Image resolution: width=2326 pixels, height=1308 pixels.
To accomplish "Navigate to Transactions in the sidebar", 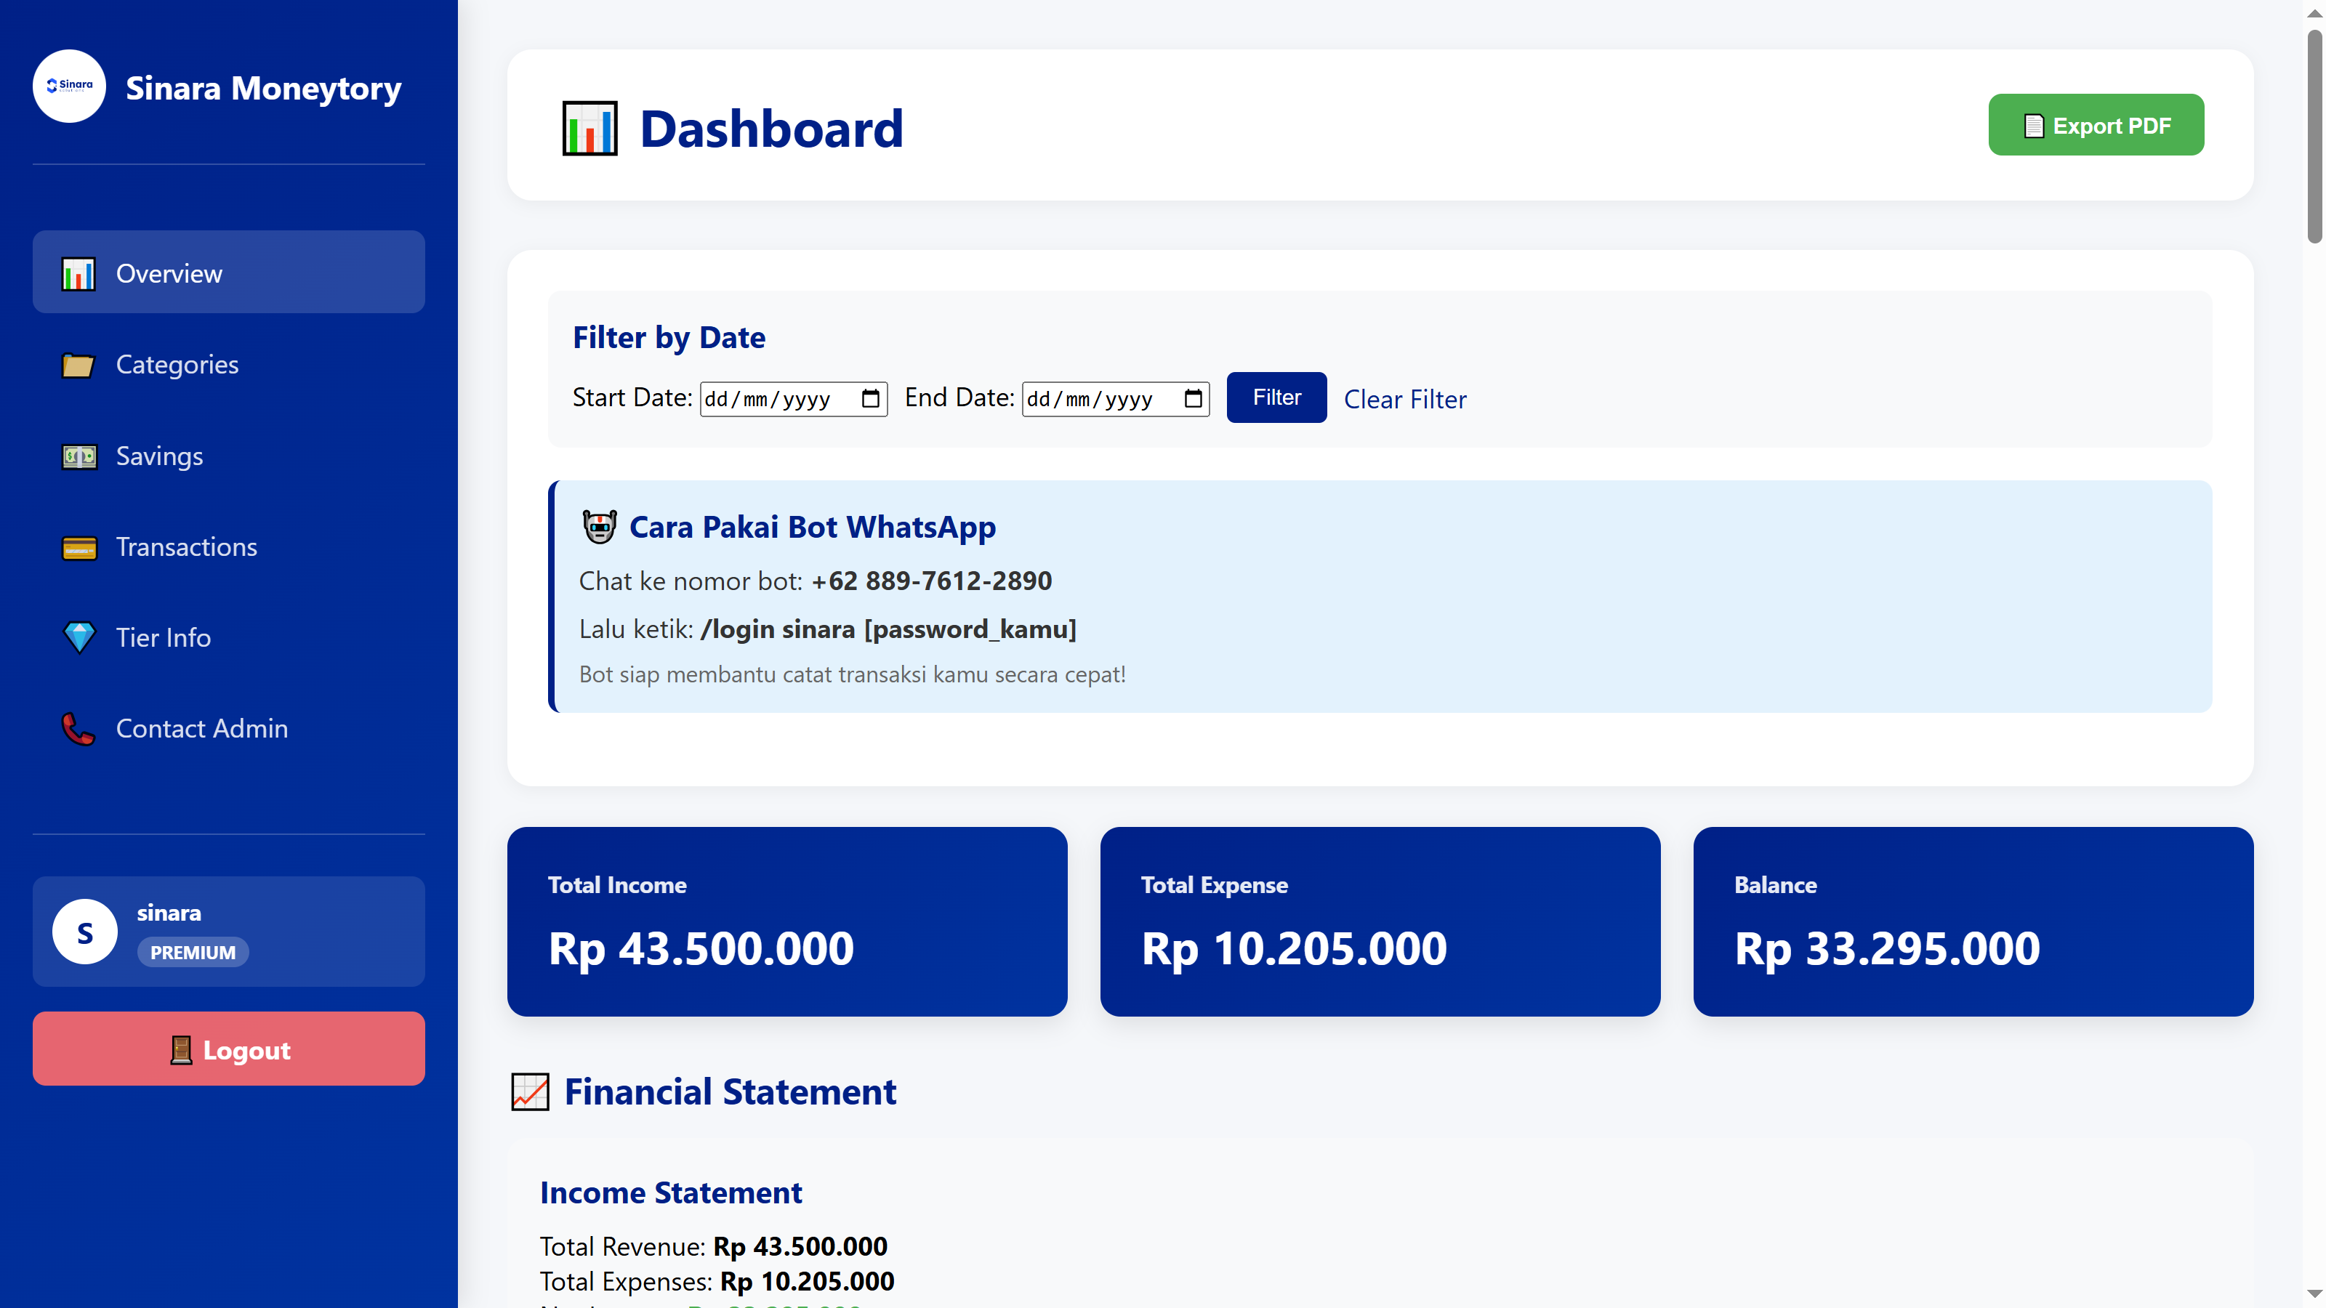I will click(x=186, y=547).
